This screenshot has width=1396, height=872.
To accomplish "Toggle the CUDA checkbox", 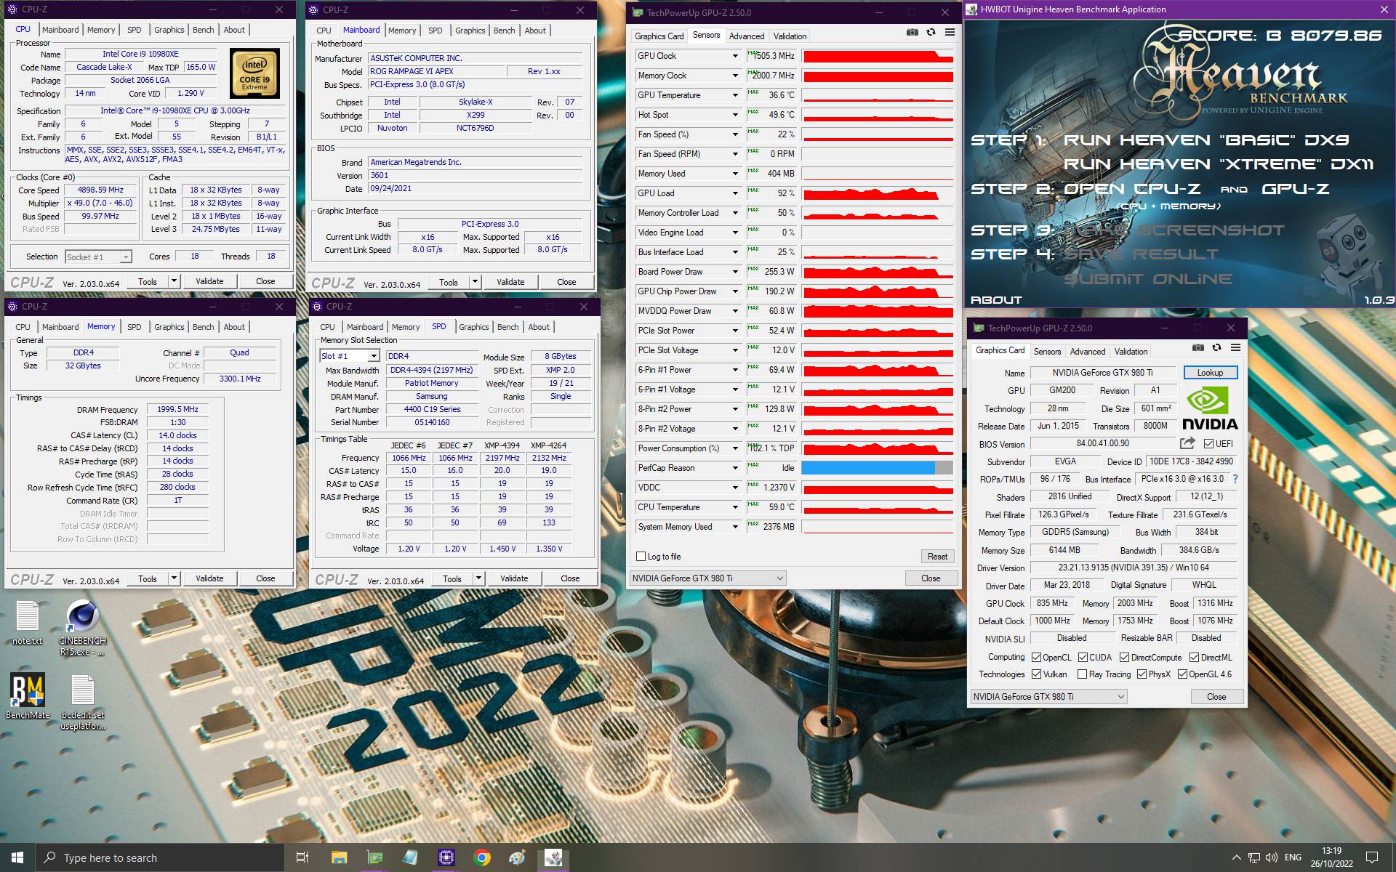I will [1083, 657].
